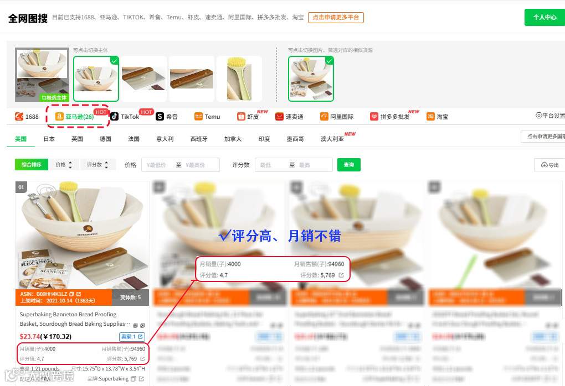
Task: Select the TikTok platform icon
Action: [x=114, y=116]
